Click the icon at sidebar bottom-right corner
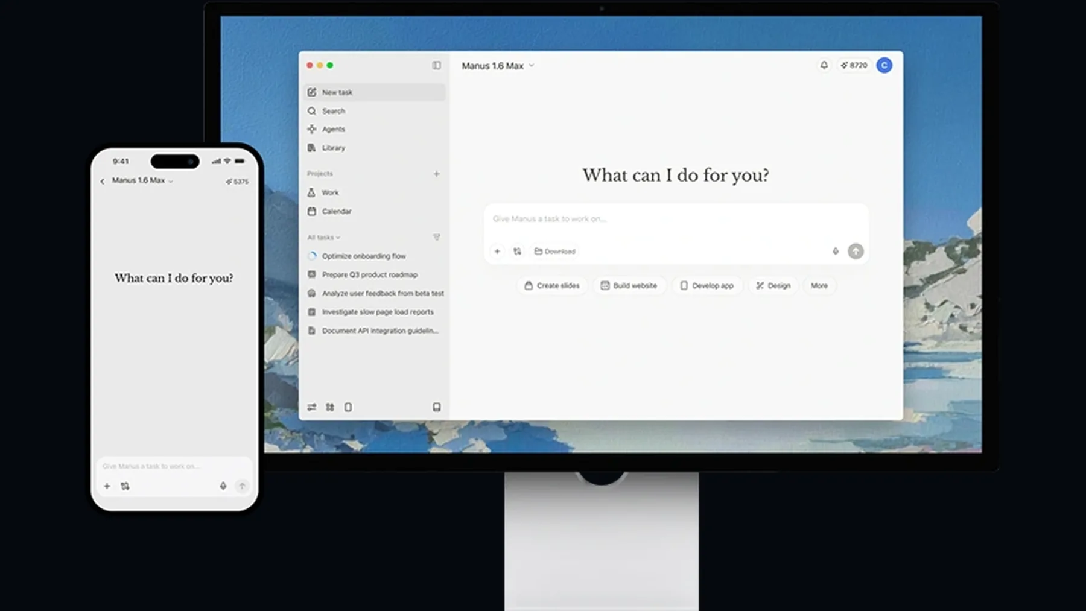1086x611 pixels. [437, 407]
